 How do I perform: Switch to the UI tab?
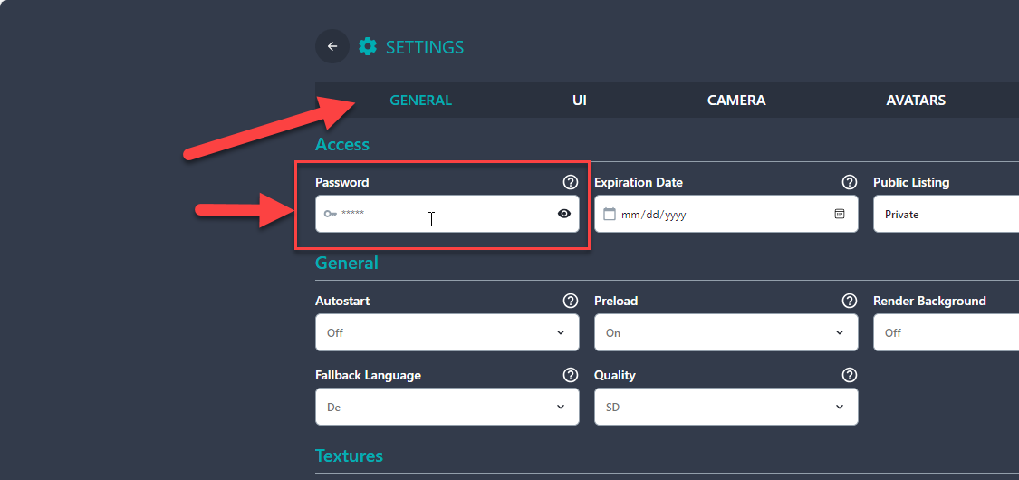(580, 100)
